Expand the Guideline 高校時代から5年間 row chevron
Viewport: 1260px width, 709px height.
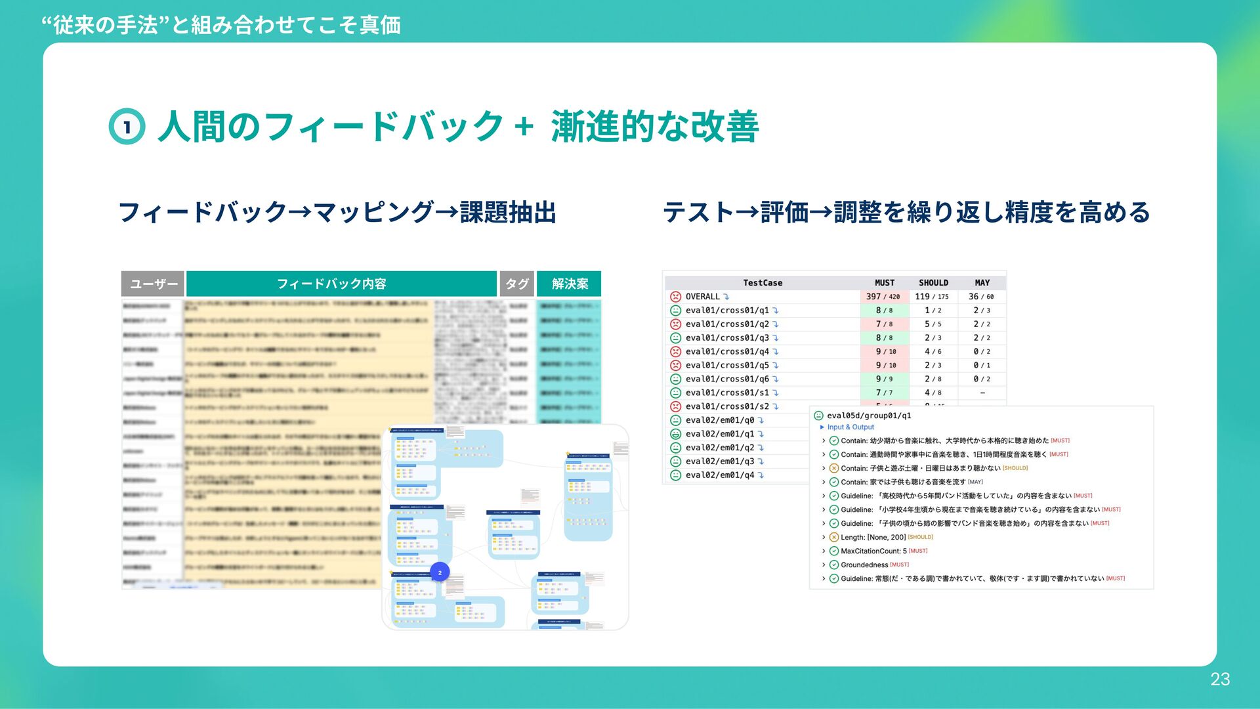coord(824,496)
